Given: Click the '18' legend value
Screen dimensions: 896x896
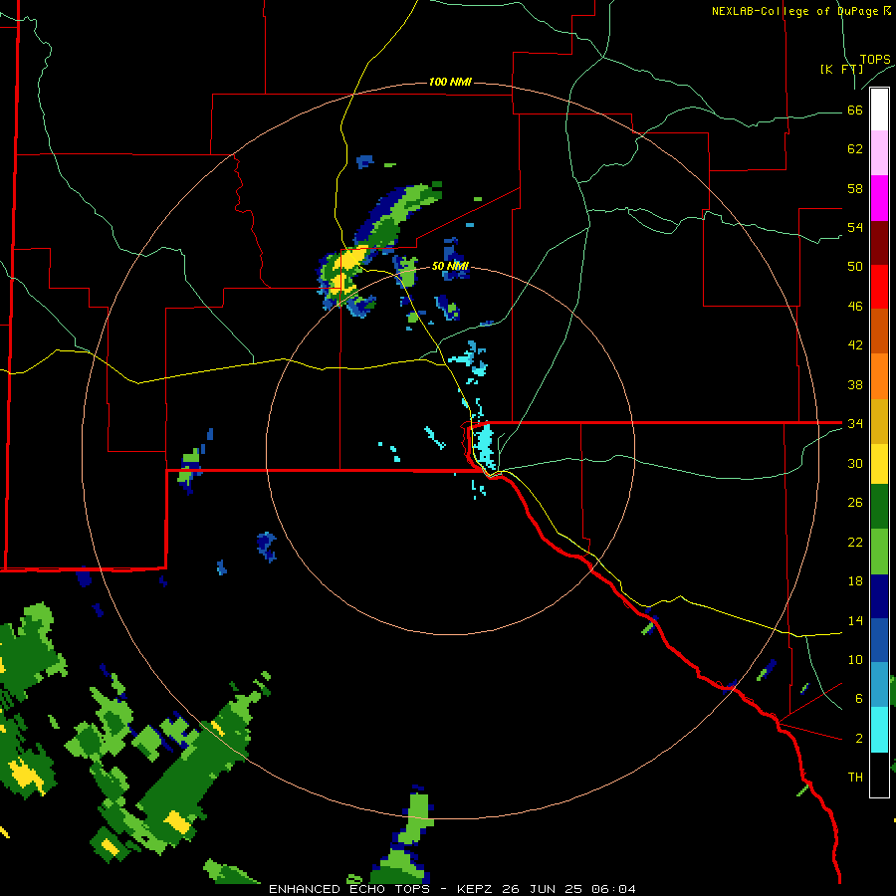Looking at the screenshot, I should click(855, 581).
